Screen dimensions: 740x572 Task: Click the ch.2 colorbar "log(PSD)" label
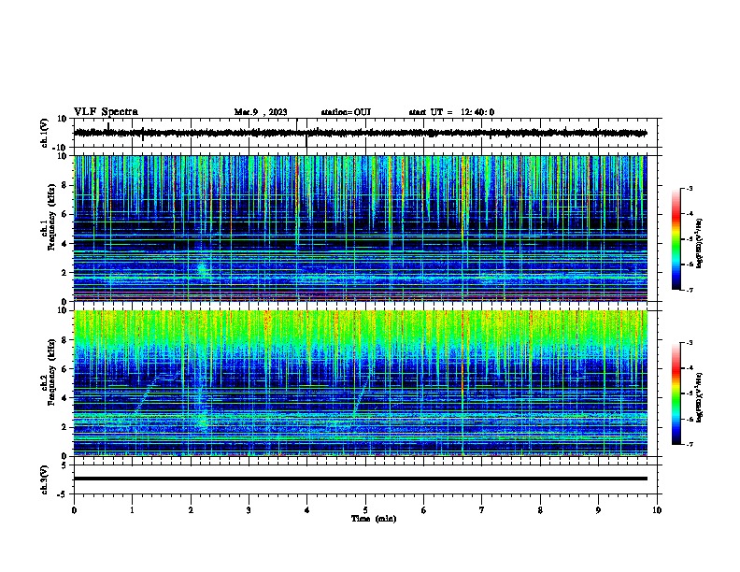(699, 397)
